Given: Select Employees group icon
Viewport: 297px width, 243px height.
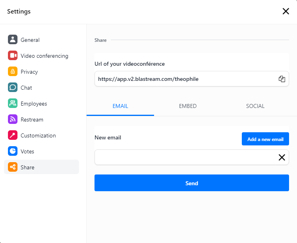Looking at the screenshot, I should [13, 103].
